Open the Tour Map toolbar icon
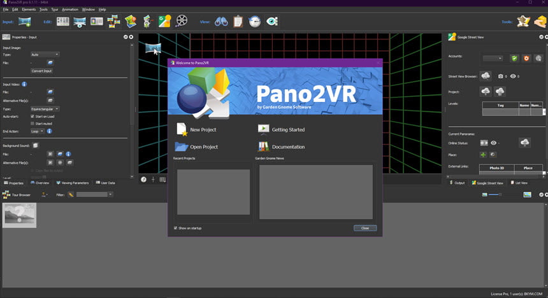 pyautogui.click(x=131, y=22)
